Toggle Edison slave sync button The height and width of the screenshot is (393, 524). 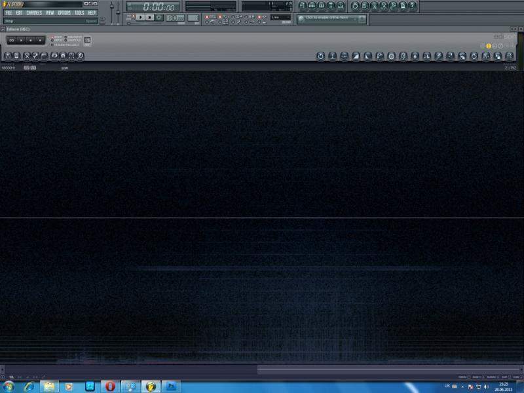tap(87, 40)
